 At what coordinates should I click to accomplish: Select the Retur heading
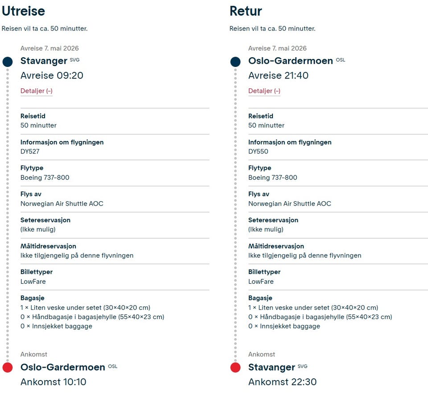(x=246, y=11)
